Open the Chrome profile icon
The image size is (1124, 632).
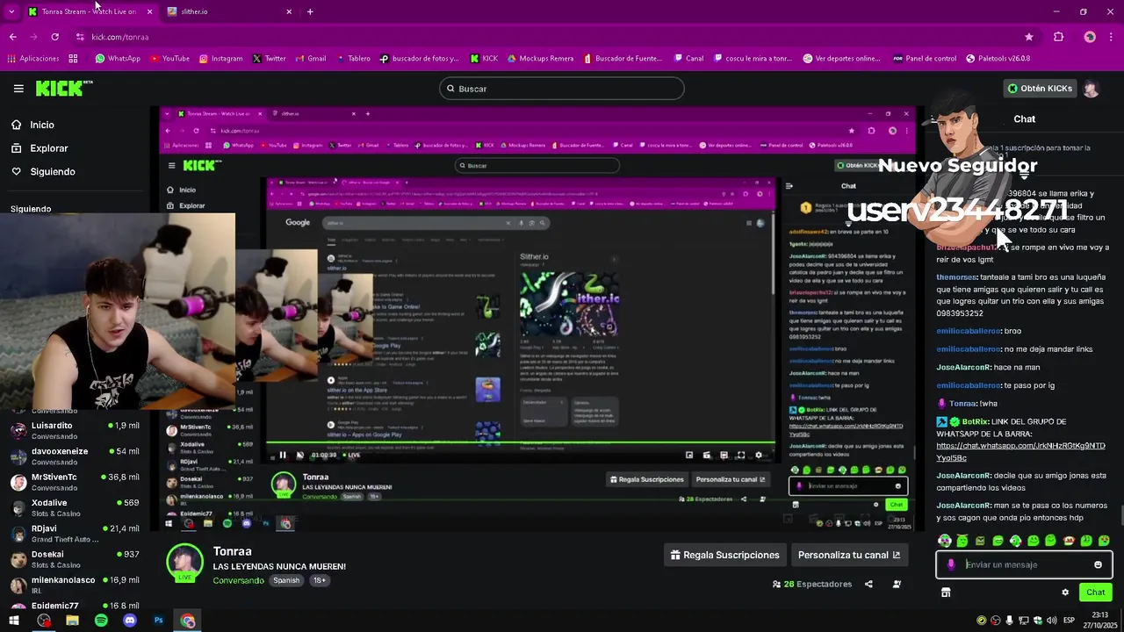[1090, 37]
